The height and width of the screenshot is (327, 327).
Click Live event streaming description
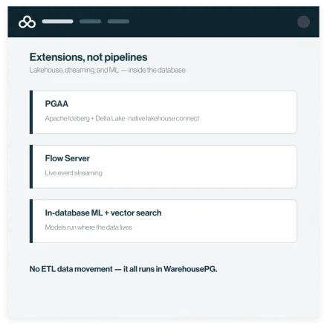(x=74, y=173)
